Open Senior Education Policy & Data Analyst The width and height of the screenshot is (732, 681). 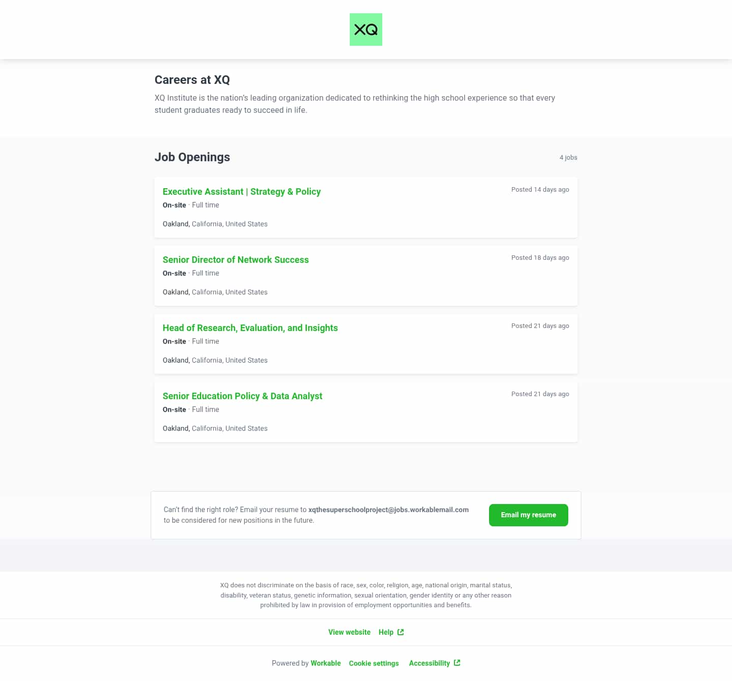[242, 396]
